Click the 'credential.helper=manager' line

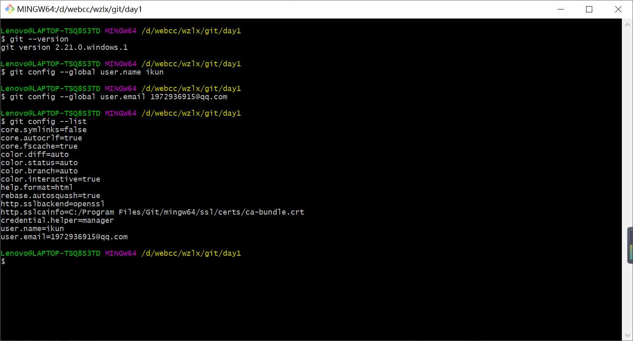(57, 220)
